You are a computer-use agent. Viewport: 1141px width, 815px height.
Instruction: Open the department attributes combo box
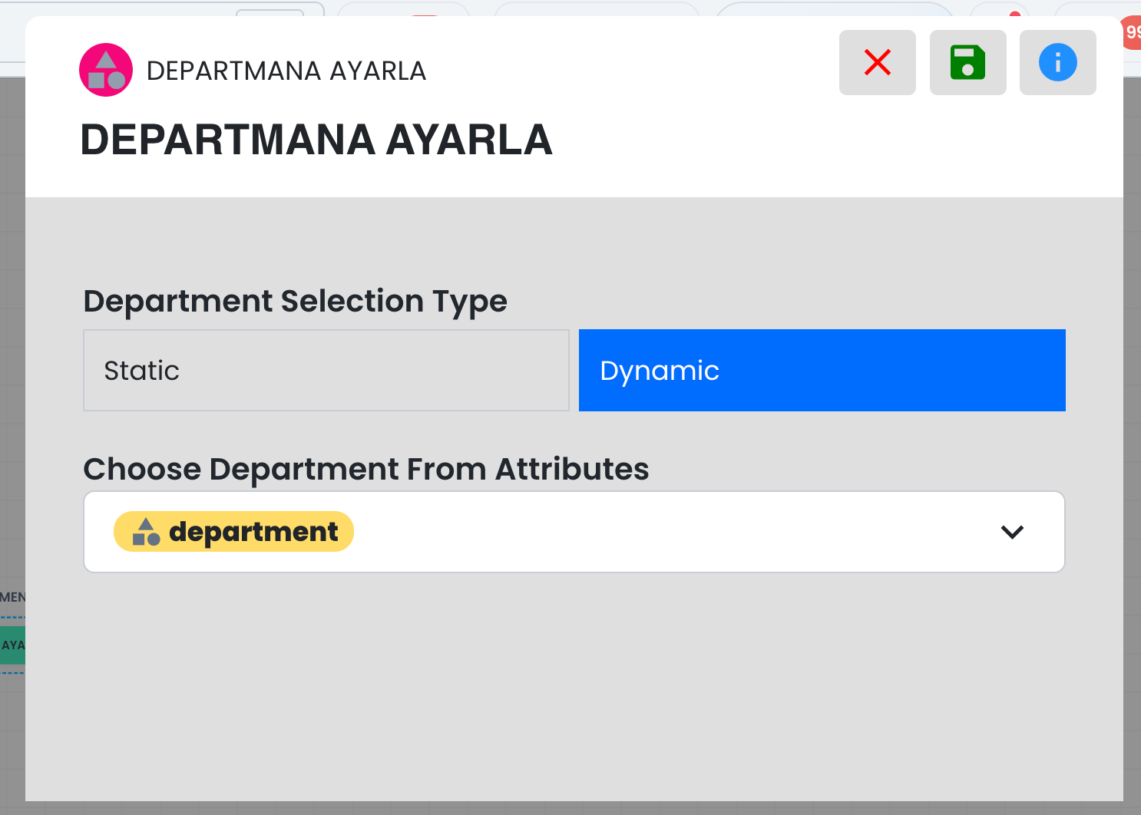click(x=653, y=532)
